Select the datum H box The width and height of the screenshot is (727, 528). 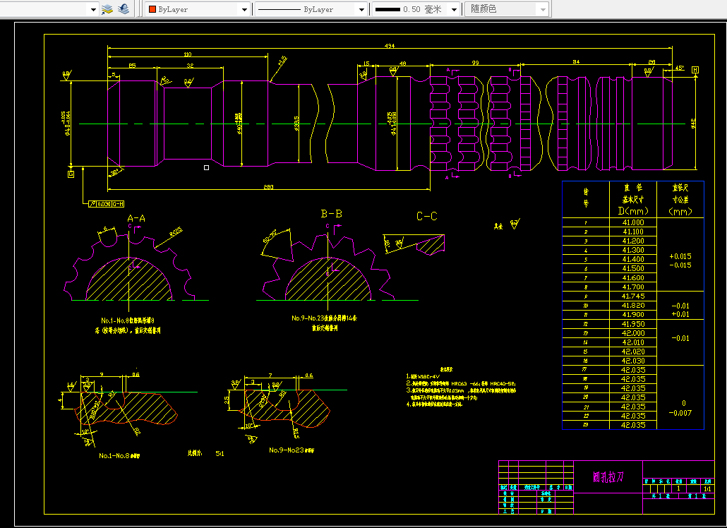695,70
